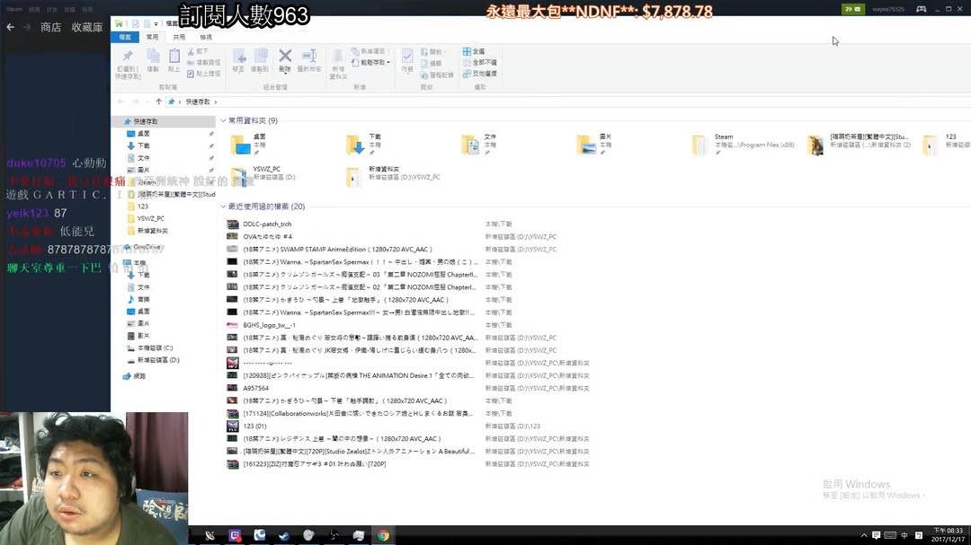
Task: Click the Steam icon in the taskbar
Action: coord(284,535)
